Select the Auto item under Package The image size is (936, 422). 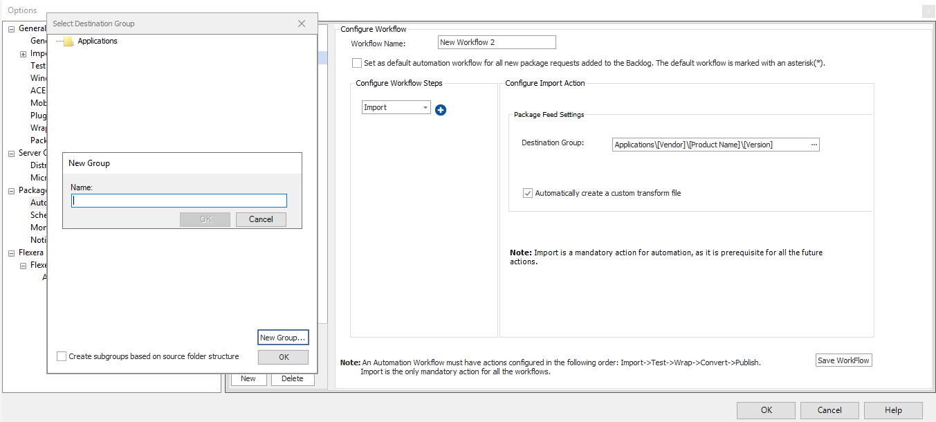coord(38,203)
